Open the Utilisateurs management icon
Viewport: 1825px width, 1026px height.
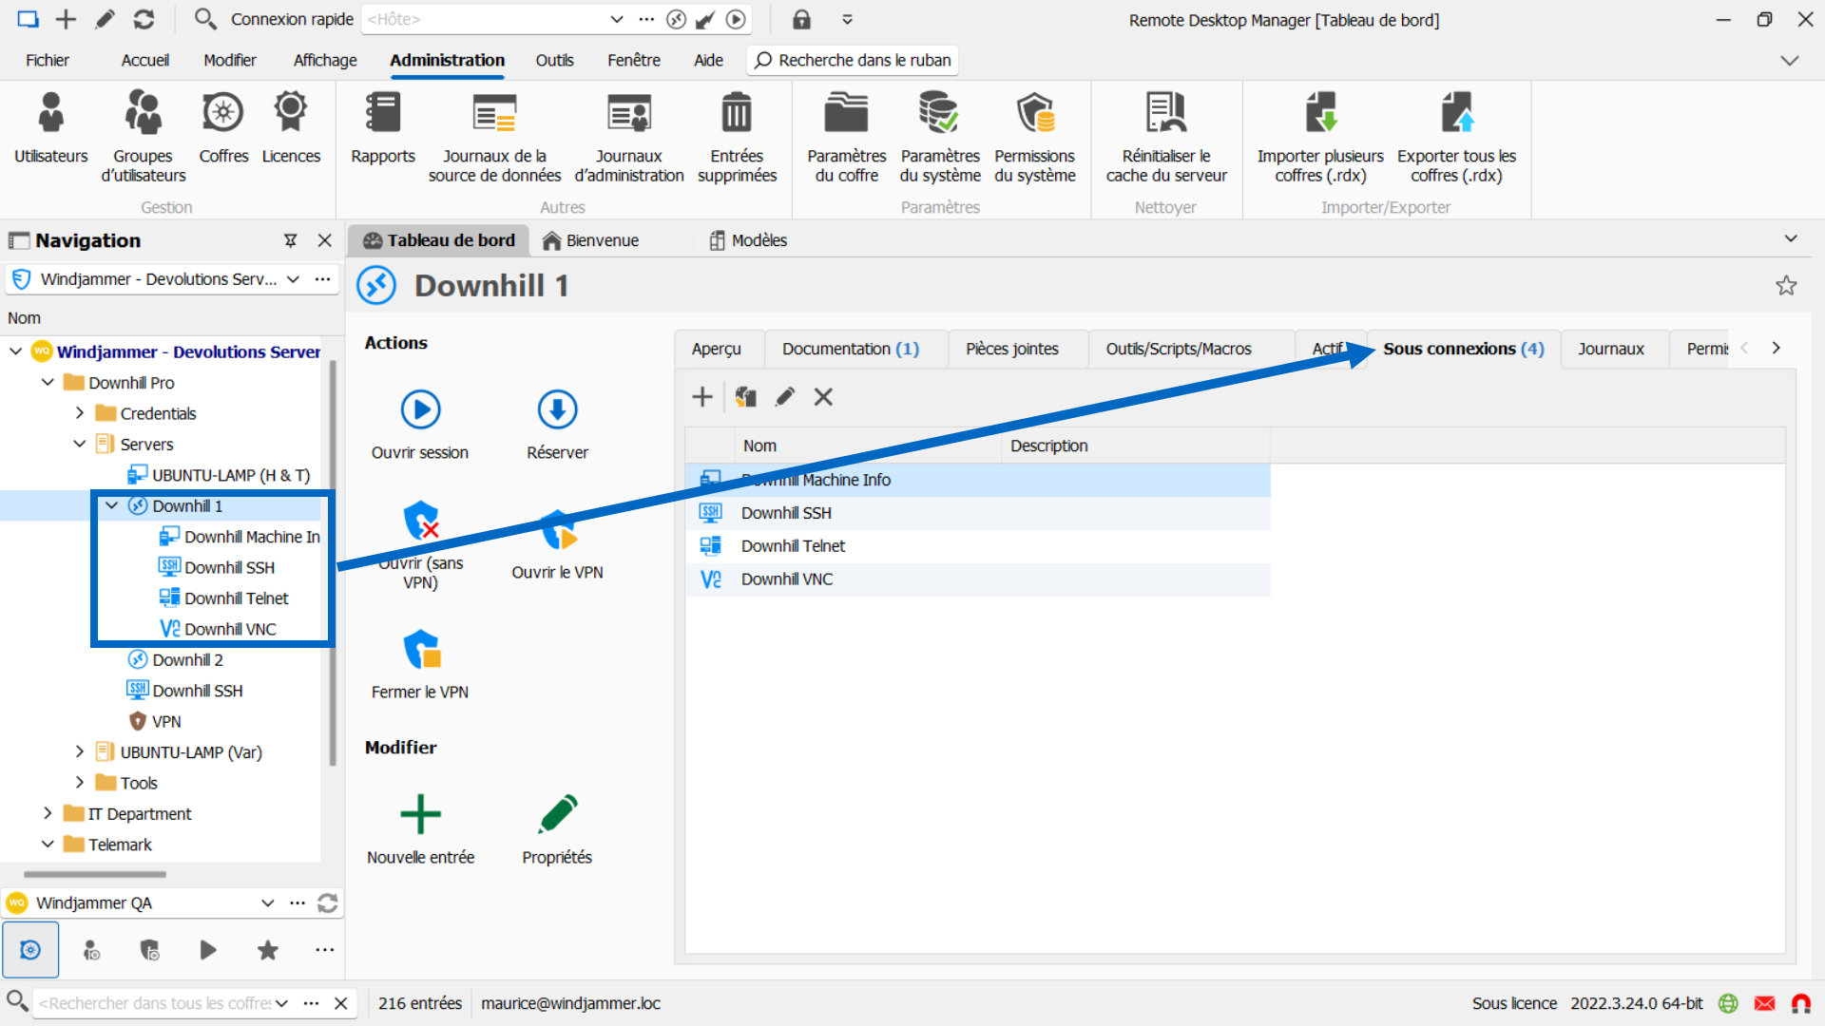tap(50, 114)
